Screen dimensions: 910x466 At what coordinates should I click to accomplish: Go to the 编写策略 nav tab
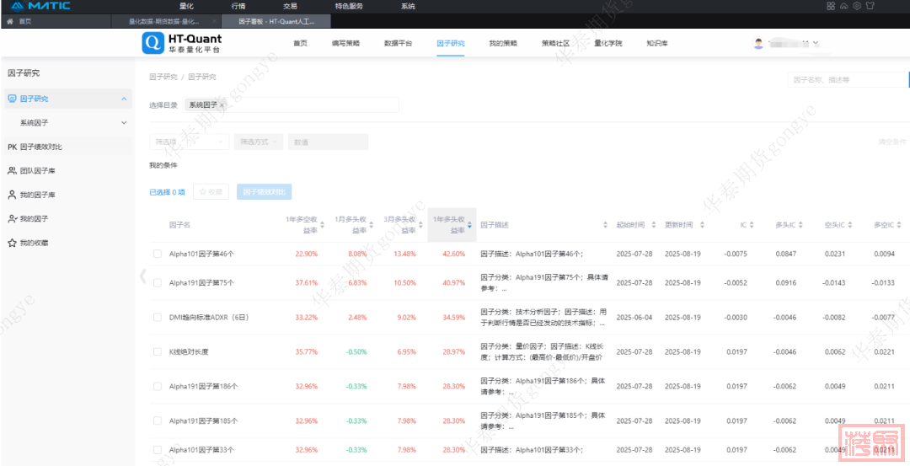(x=345, y=43)
